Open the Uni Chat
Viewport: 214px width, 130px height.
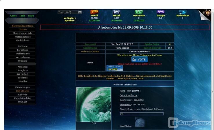pos(23,102)
